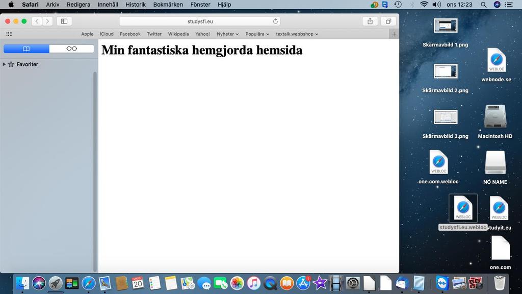Expand the Populära bookmarks dropdown

[257, 34]
